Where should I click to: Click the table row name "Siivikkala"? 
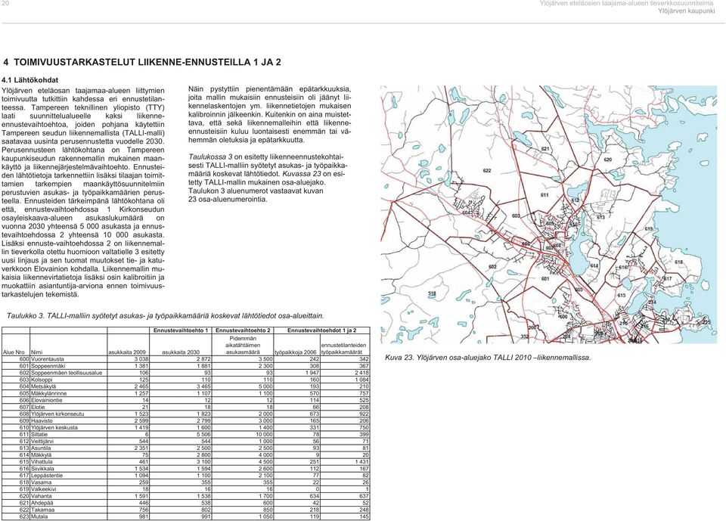pos(42,469)
